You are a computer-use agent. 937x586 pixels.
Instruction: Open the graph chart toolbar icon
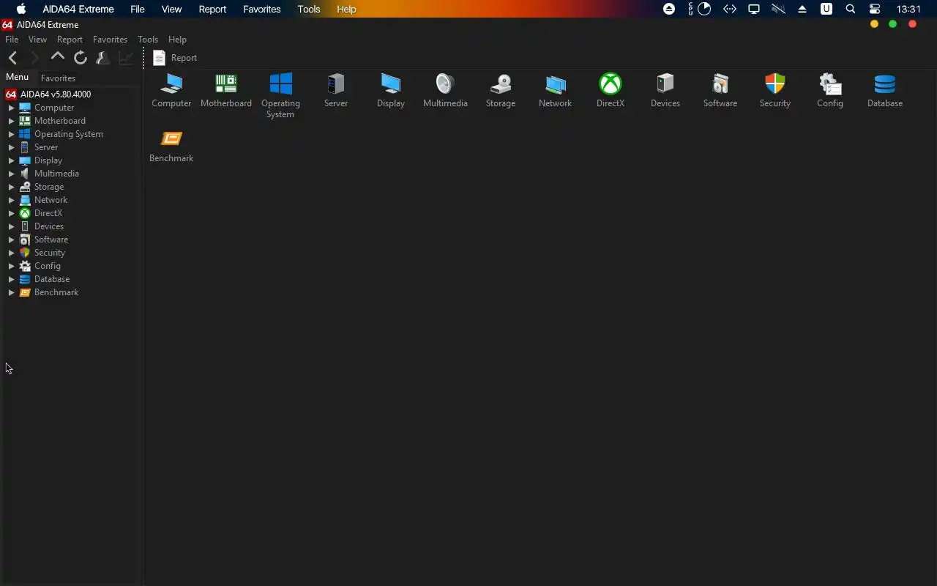[x=126, y=57]
